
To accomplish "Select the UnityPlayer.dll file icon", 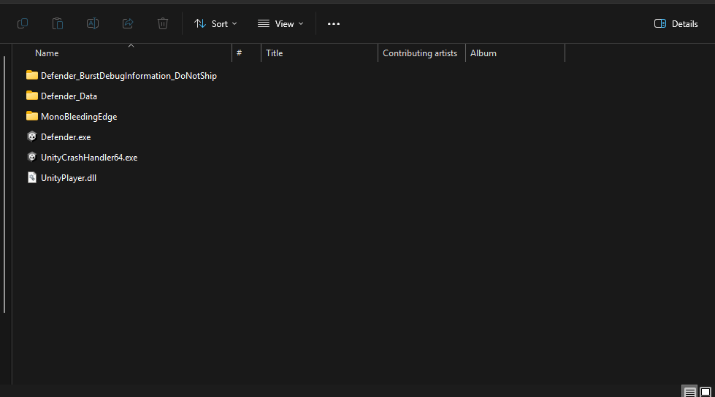I will (32, 177).
